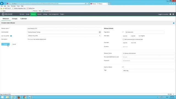Click the refresh icon in address bar

pyautogui.click(x=89, y=4)
